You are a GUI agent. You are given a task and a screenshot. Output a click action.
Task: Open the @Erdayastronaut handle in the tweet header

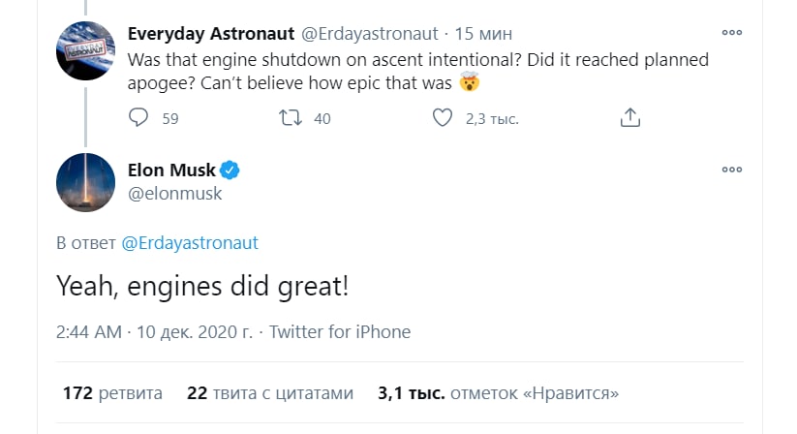(370, 34)
